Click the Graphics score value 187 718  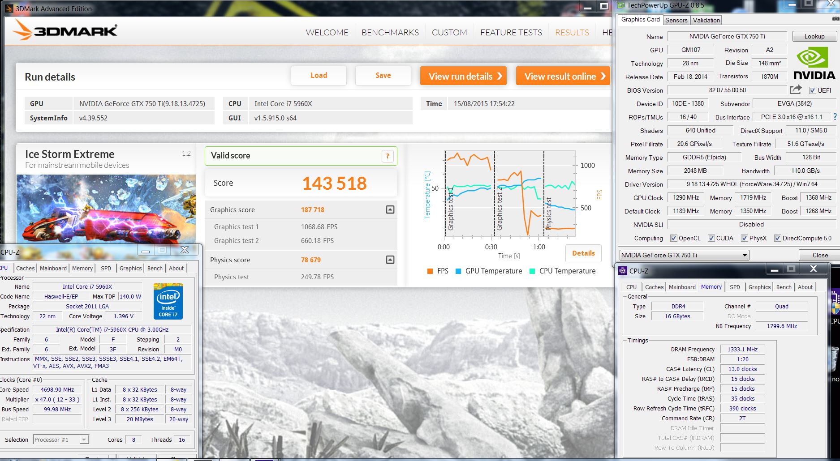point(312,210)
